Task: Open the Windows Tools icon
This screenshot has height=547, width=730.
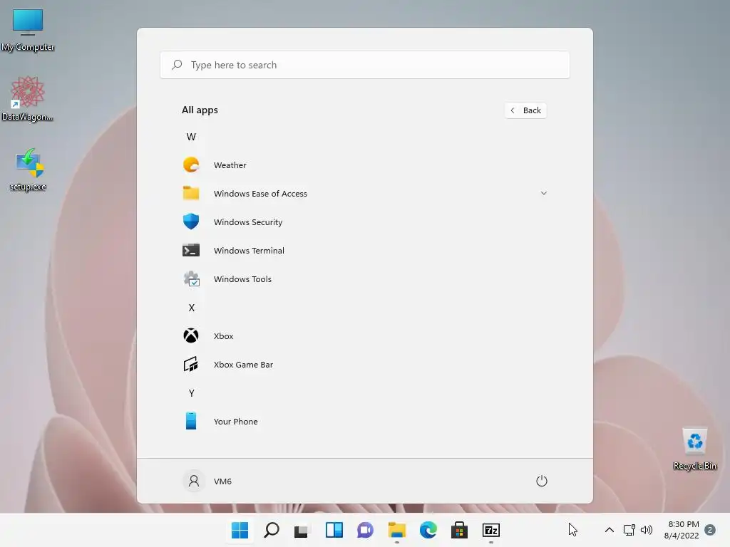Action: click(x=191, y=278)
